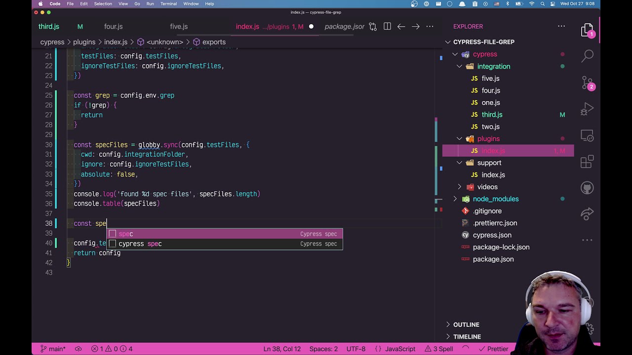
Task: Open Live Share arrow icon
Action: 587,213
